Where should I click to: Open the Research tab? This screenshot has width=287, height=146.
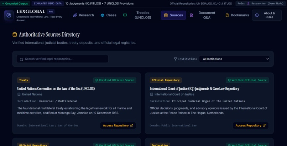83,15
